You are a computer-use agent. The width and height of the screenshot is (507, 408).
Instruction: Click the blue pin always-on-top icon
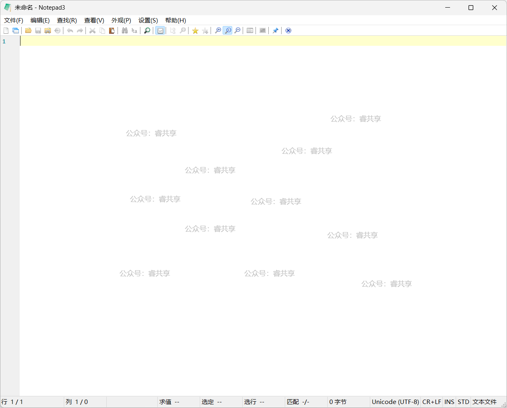tap(276, 31)
